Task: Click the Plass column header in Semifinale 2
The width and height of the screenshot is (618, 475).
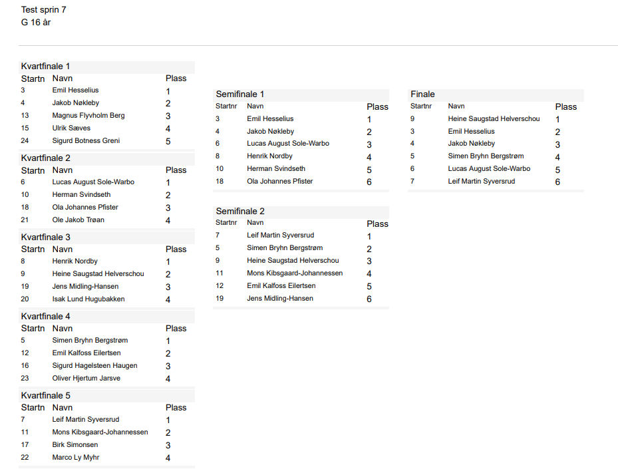Action: click(378, 224)
